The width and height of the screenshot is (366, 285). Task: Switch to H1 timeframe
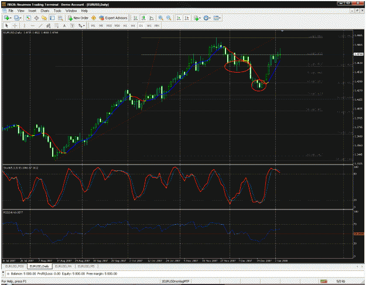pos(125,26)
